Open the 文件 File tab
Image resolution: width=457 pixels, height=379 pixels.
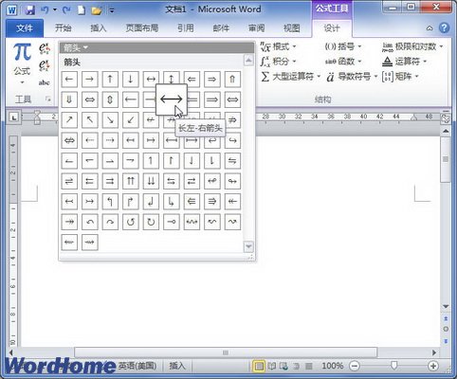click(x=25, y=28)
